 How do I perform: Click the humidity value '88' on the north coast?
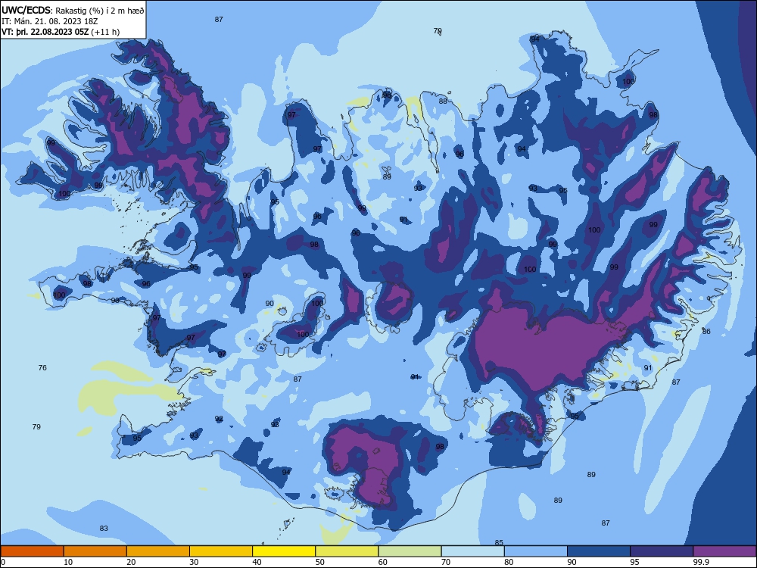443,101
